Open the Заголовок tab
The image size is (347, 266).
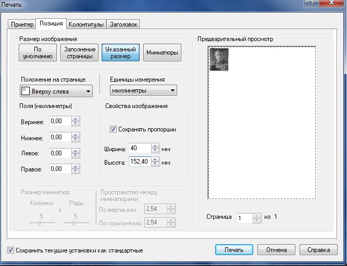coord(123,24)
